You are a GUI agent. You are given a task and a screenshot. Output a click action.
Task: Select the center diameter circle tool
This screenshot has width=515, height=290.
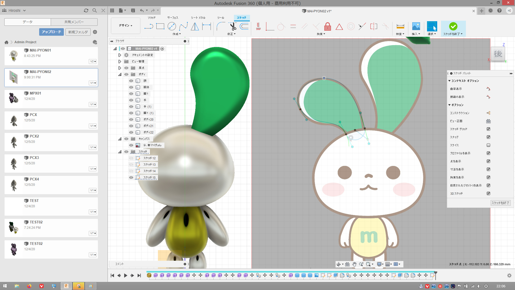(172, 26)
